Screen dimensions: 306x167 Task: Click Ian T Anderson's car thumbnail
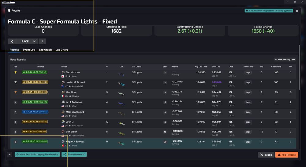[x=121, y=104]
